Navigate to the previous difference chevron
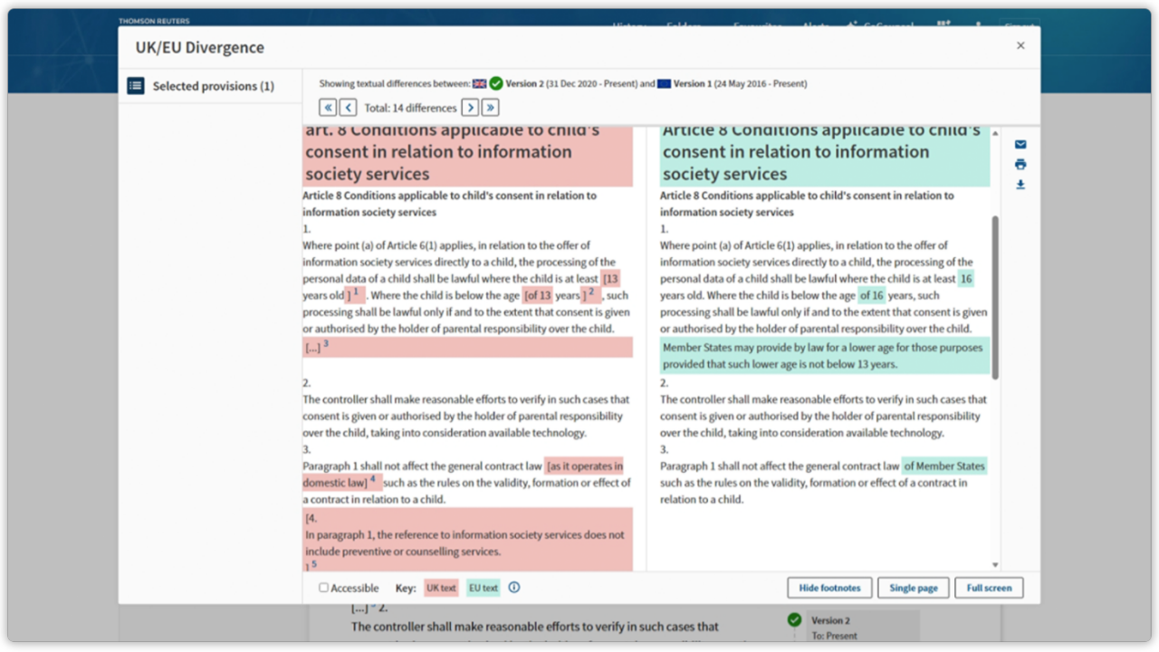1159x652 pixels. click(x=349, y=107)
